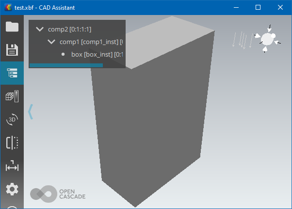292x209 pixels.
Task: Open settings with the gear icon
Action: click(x=12, y=189)
